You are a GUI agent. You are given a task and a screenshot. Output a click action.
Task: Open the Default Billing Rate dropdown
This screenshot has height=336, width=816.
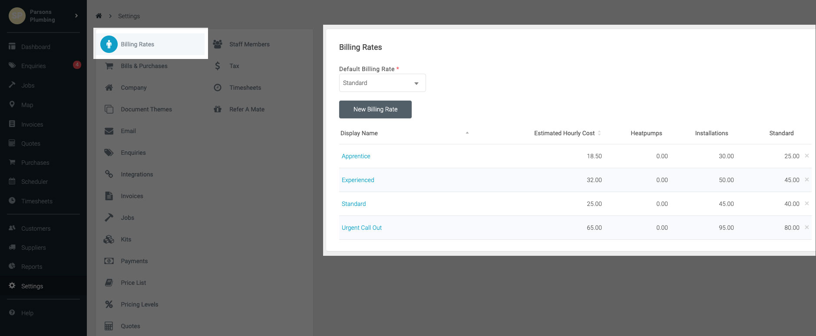click(x=382, y=83)
